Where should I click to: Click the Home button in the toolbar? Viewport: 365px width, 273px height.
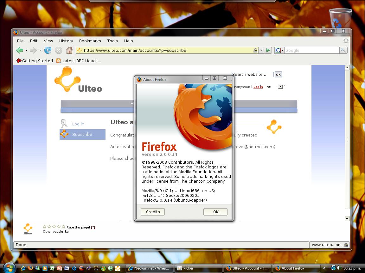[x=69, y=50]
